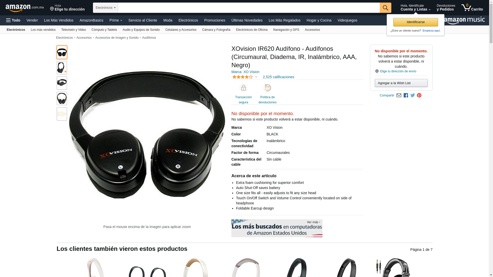Open the return policy icon

tap(267, 88)
